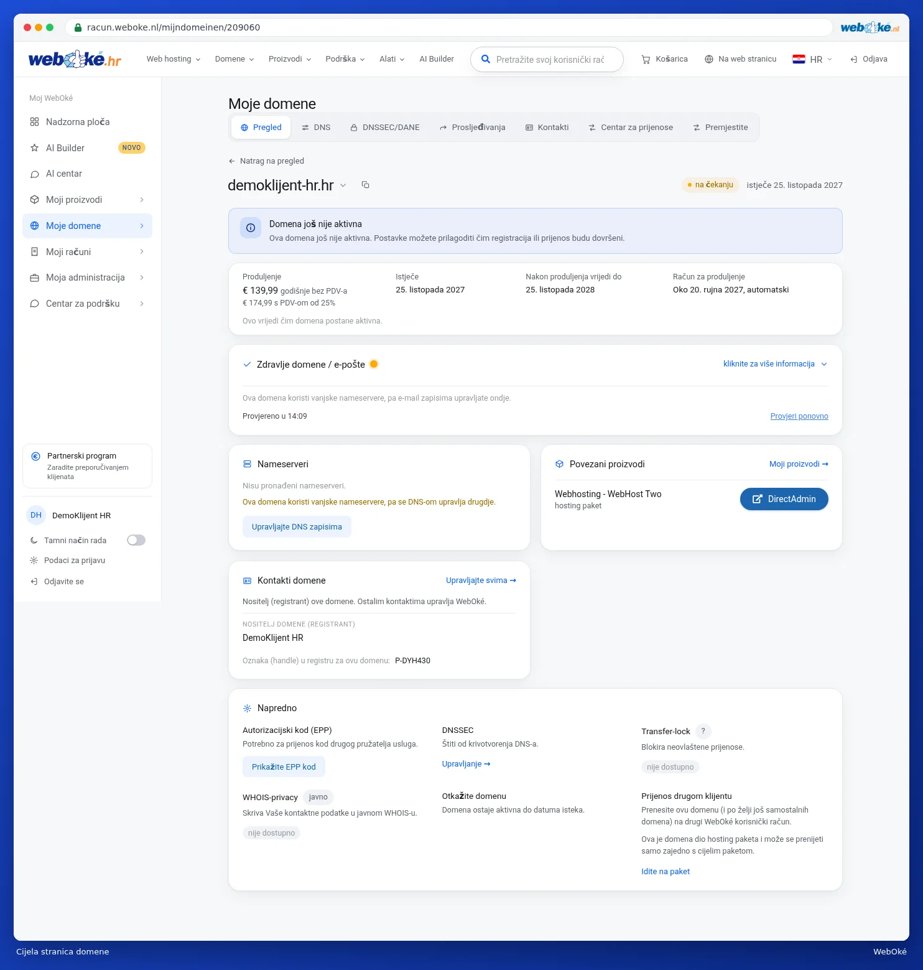Click the browser address bar
Viewport: 923px width, 970px height.
pos(448,27)
